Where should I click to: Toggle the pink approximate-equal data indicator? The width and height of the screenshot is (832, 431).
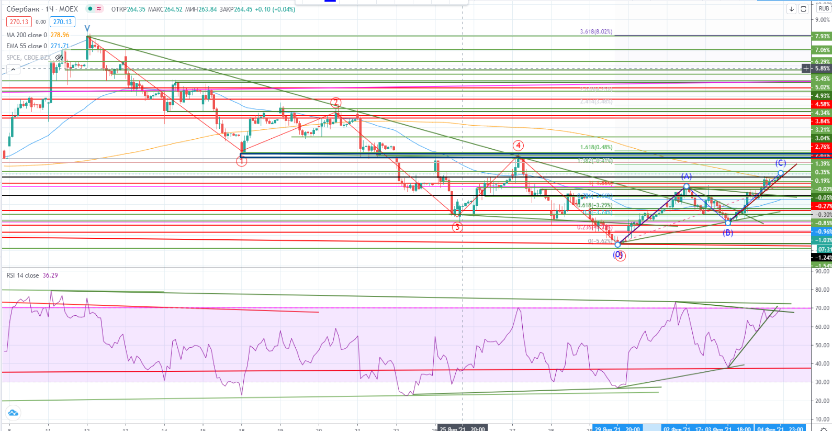(99, 9)
